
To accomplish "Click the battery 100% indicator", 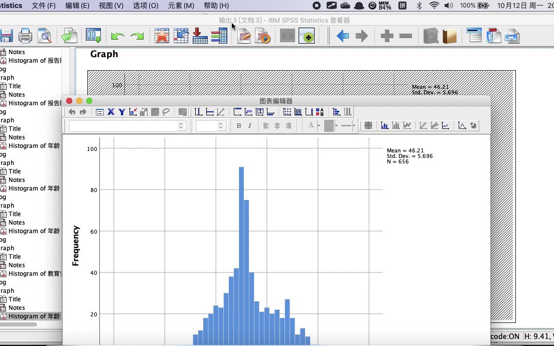I will (x=475, y=6).
